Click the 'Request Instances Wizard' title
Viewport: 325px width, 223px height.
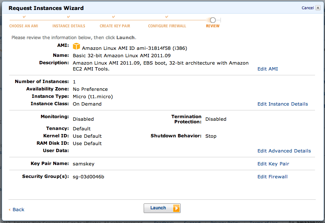click(x=46, y=8)
